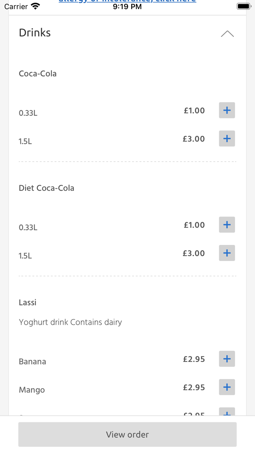Image resolution: width=255 pixels, height=453 pixels.
Task: Add a 1.5L Diet Coca-Cola
Action: (227, 253)
